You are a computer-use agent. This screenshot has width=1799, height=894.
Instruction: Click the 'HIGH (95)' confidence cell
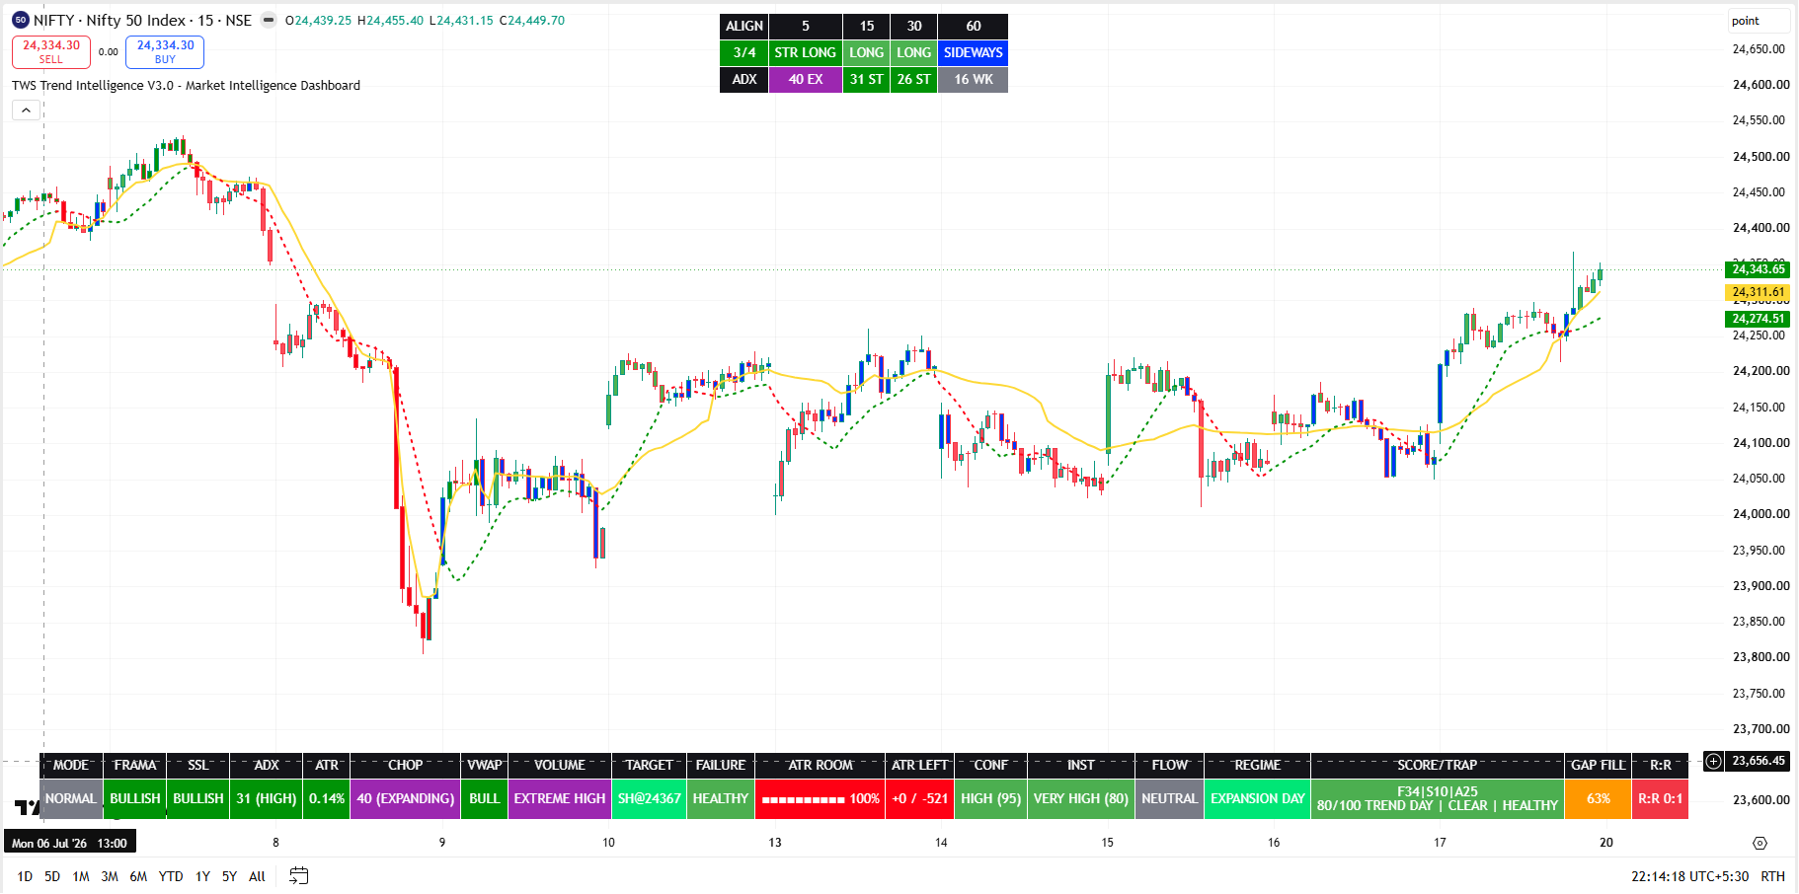click(991, 798)
